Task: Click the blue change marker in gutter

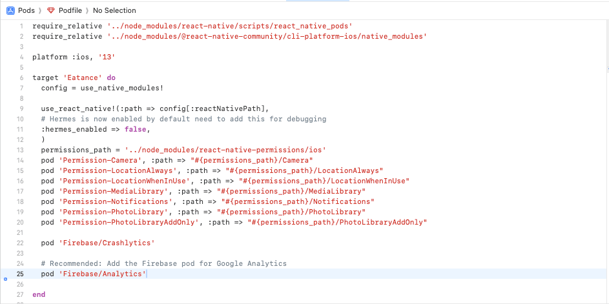Action: coord(5,279)
